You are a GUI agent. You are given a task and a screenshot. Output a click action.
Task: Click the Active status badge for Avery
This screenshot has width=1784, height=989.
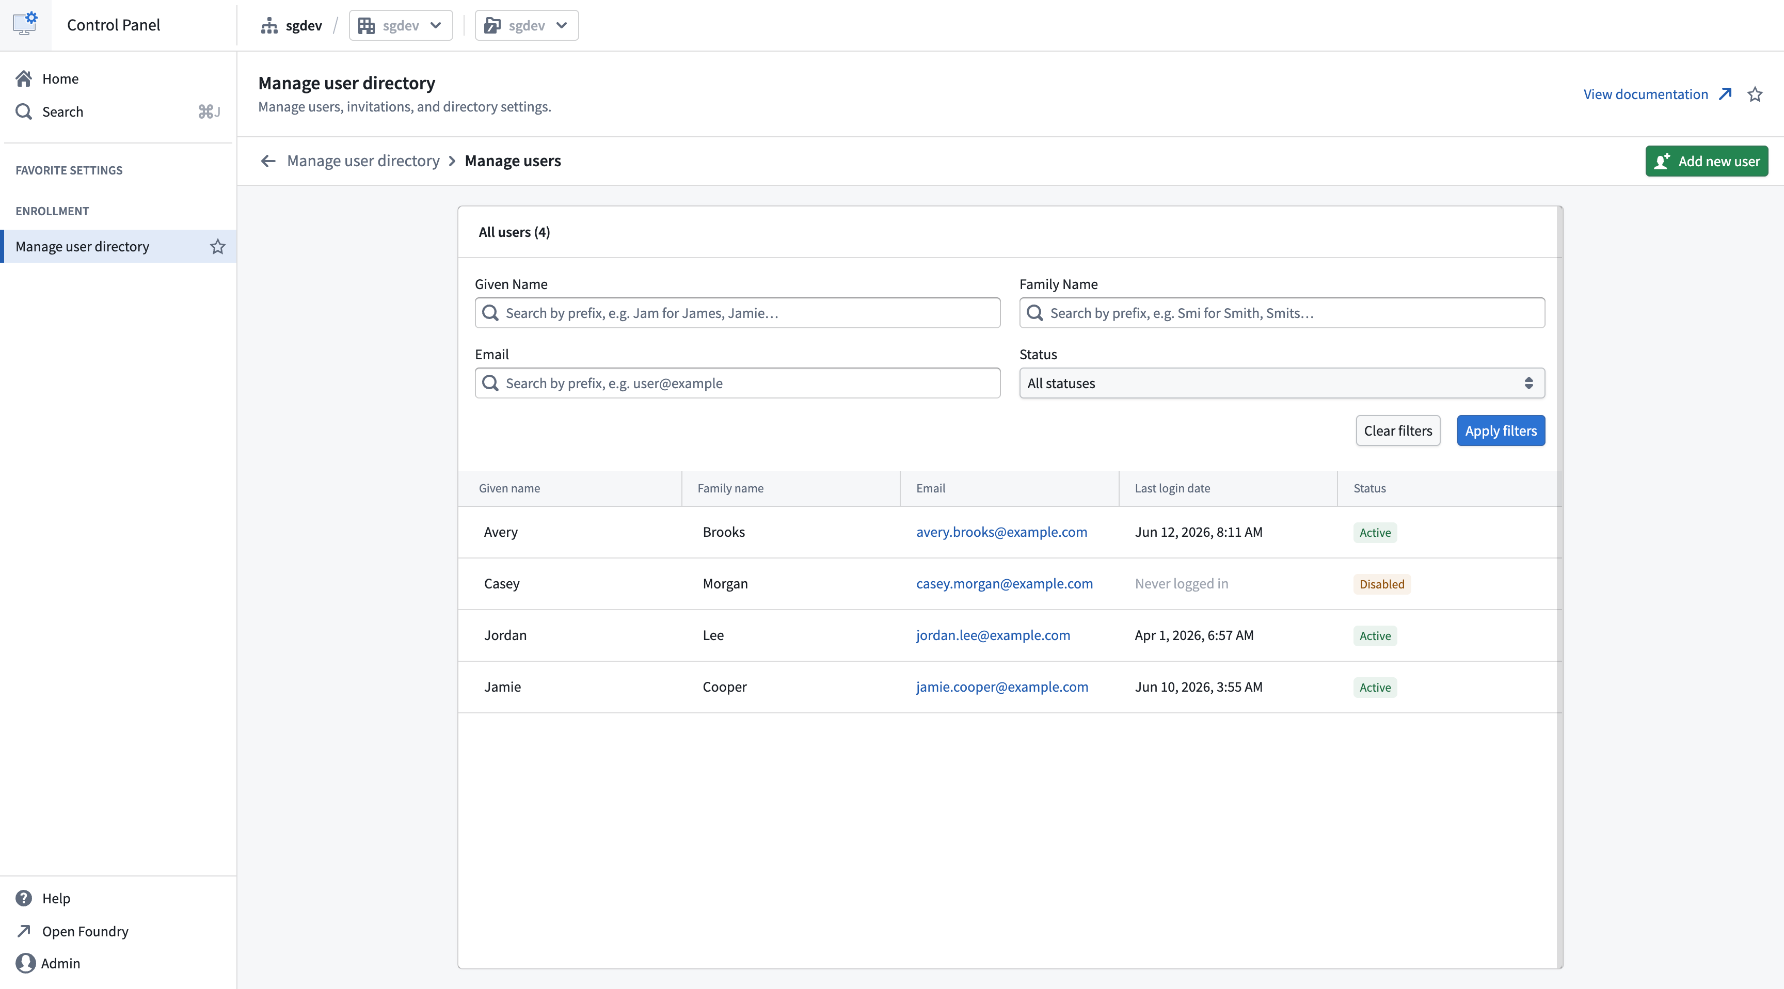click(1375, 533)
